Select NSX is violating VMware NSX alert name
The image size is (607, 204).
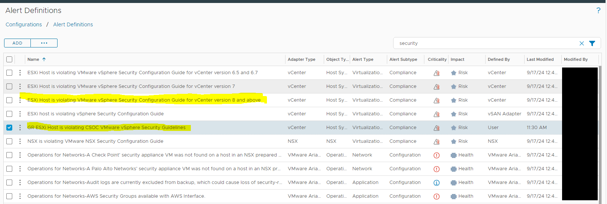(95, 141)
